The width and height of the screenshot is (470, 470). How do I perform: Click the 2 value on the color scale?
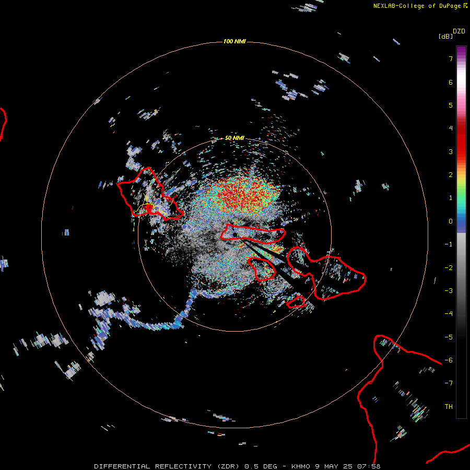coord(451,175)
